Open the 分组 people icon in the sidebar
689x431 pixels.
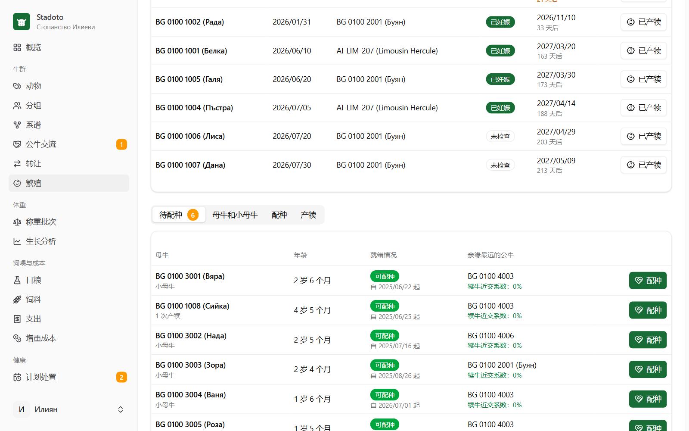click(17, 106)
